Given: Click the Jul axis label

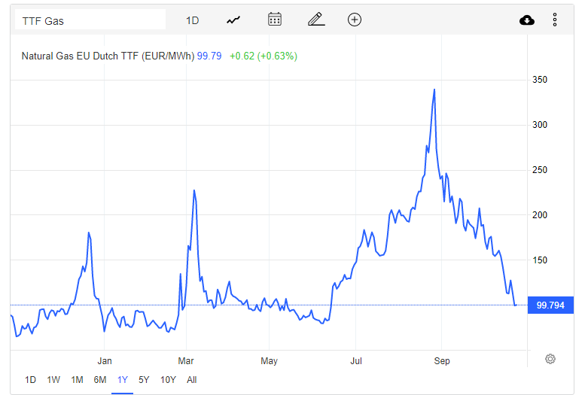Looking at the screenshot, I should 356,361.
